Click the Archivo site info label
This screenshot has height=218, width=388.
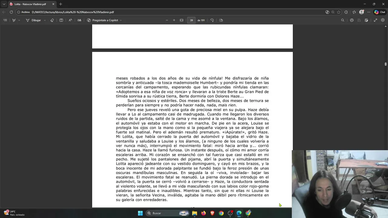tap(24, 12)
